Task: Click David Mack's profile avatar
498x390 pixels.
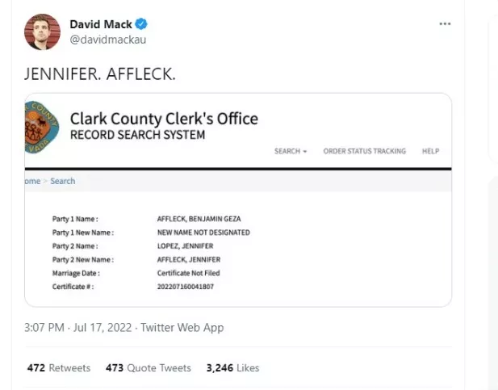Action: pos(43,32)
